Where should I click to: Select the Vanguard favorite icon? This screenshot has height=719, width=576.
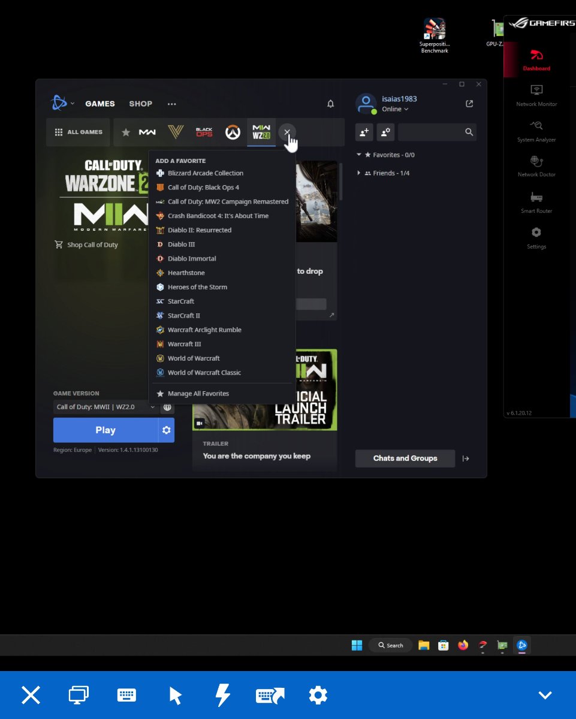[x=176, y=132]
